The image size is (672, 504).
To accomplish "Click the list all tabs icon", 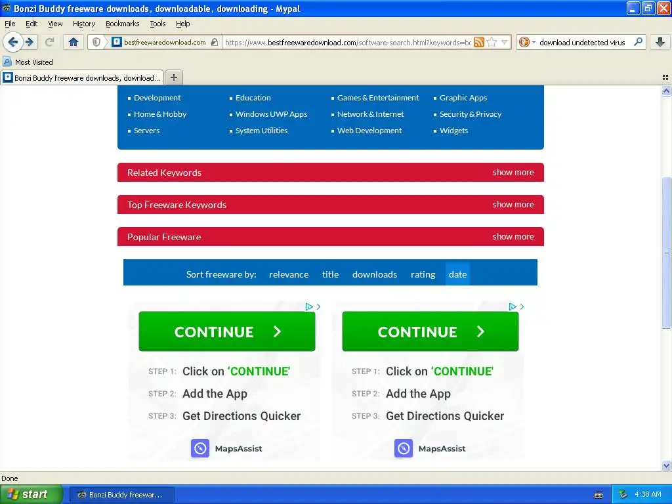I will 665,77.
